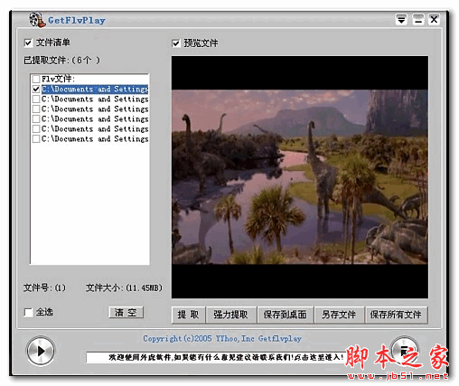Click the 强力提取 button

pyautogui.click(x=231, y=315)
